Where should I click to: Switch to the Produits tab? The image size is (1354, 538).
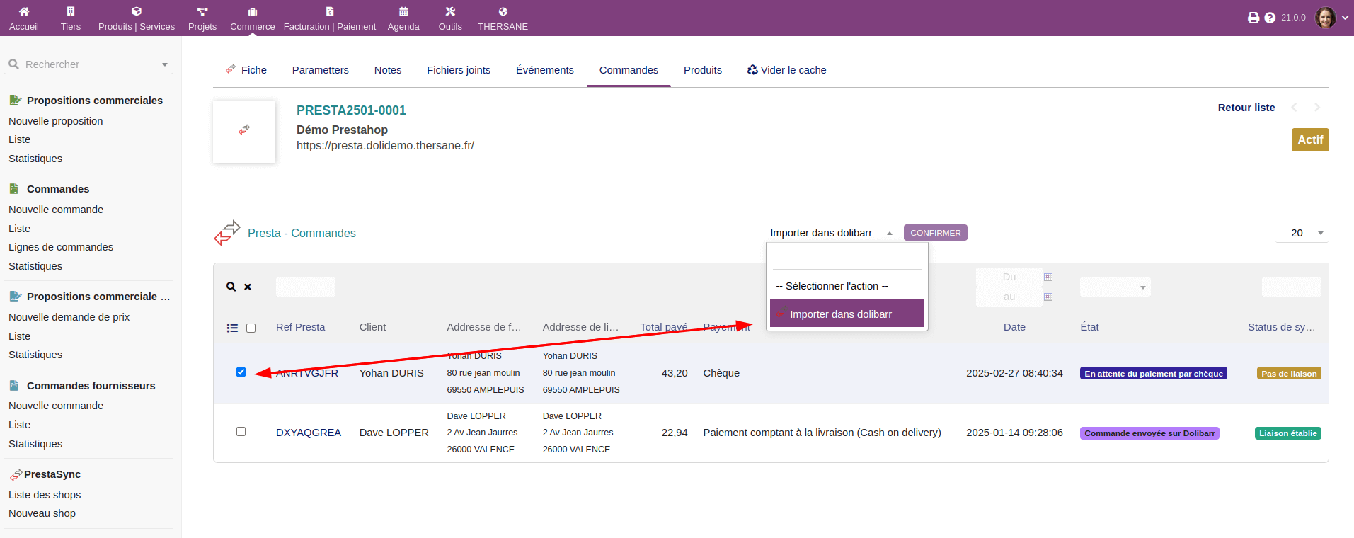click(x=702, y=70)
